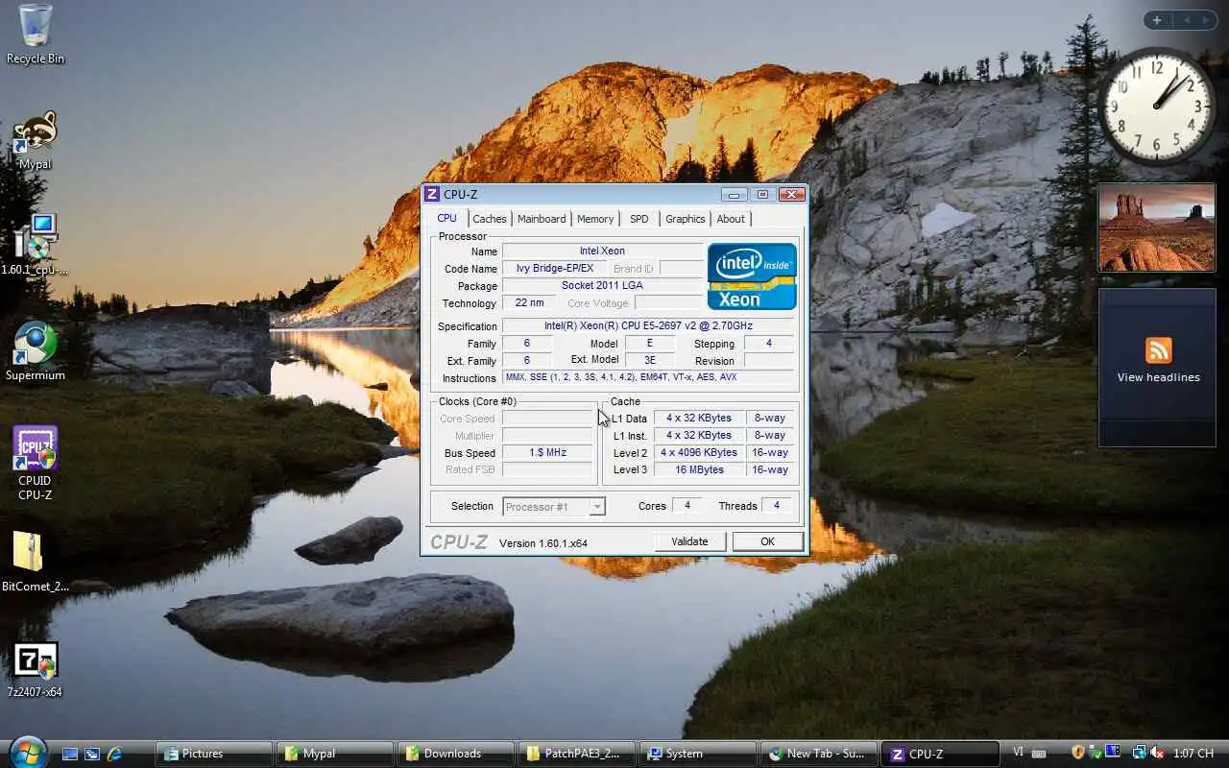Open the BitComet folder desktop icon

[36, 563]
